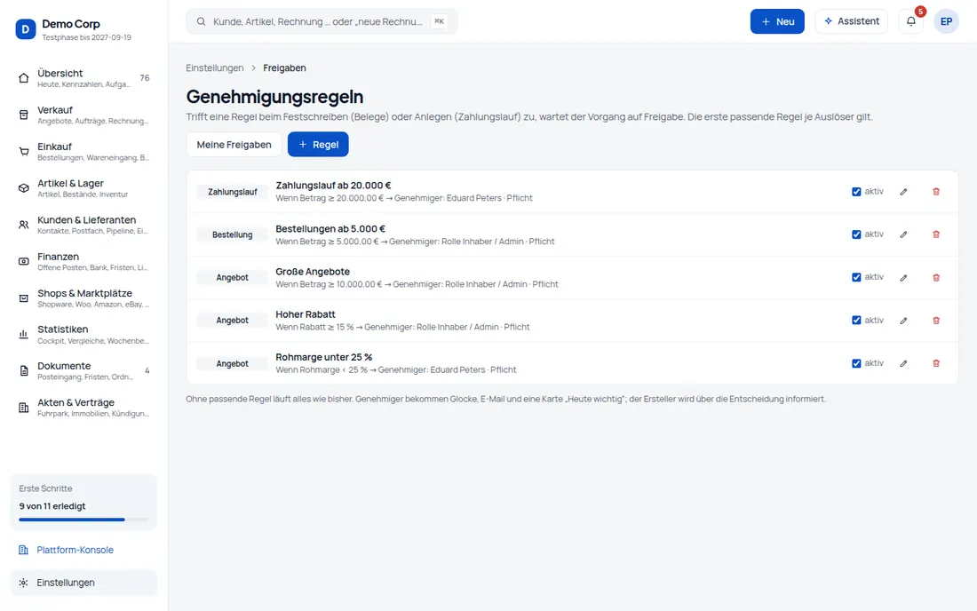This screenshot has height=611, width=977.
Task: Open the Einkauf section
Action: tap(83, 151)
